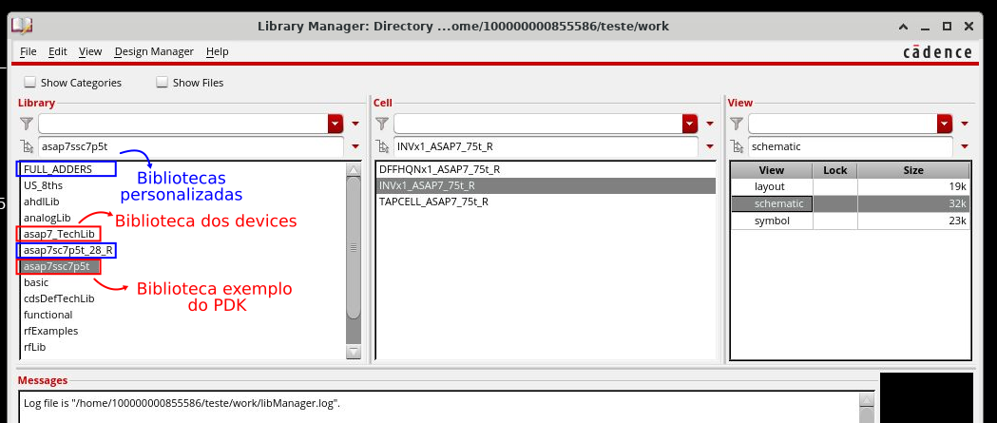Image resolution: width=997 pixels, height=423 pixels.
Task: Select the analogLib library
Action: click(48, 218)
